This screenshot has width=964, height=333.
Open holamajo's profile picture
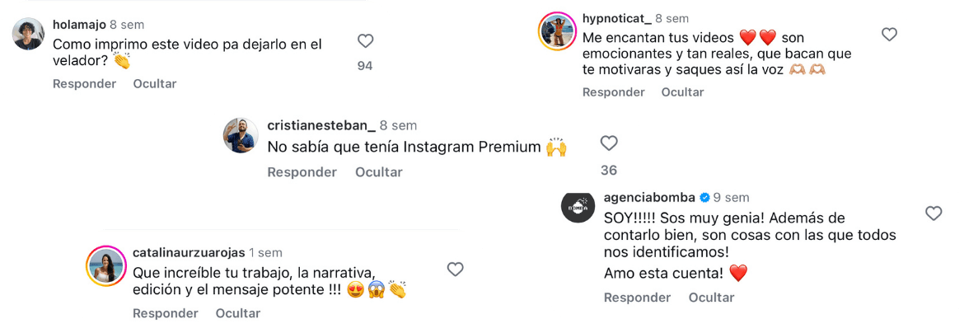coord(28,34)
